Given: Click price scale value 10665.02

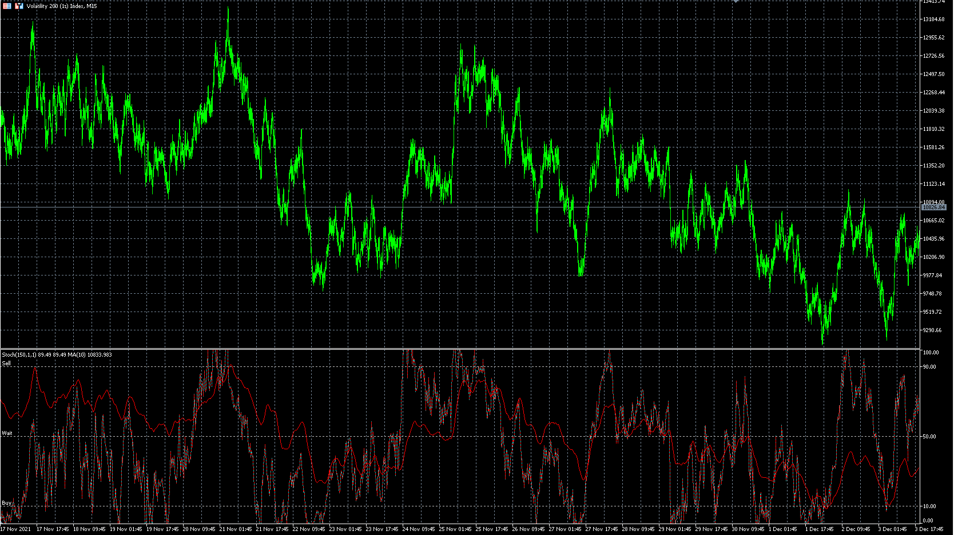Looking at the screenshot, I should pyautogui.click(x=933, y=221).
